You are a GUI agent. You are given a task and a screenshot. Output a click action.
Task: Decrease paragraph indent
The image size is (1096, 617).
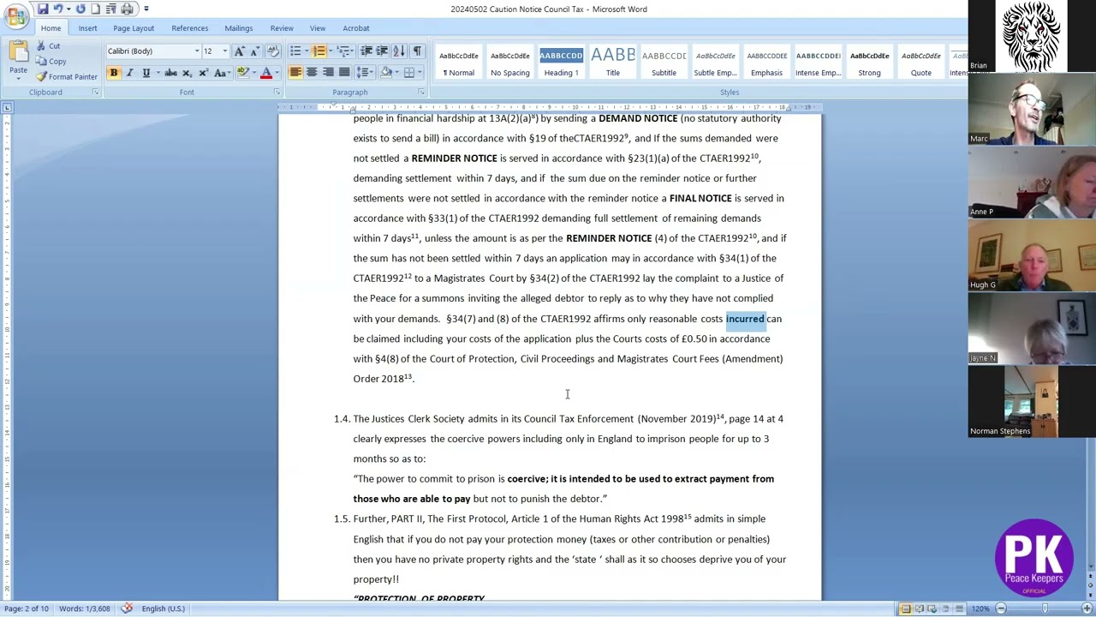(x=366, y=51)
